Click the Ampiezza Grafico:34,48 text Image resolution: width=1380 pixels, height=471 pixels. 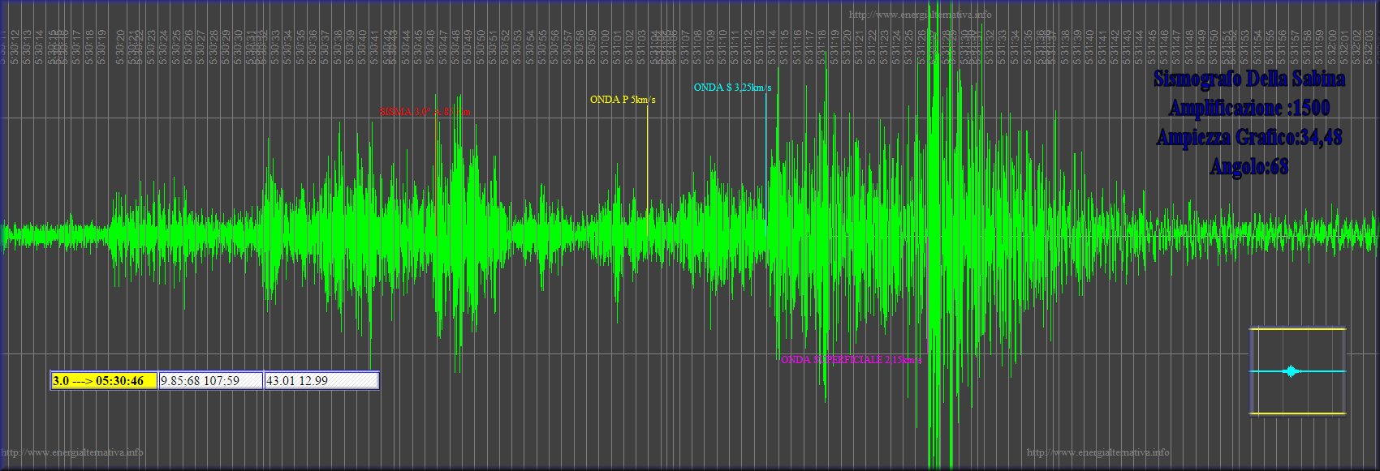pyautogui.click(x=1248, y=139)
